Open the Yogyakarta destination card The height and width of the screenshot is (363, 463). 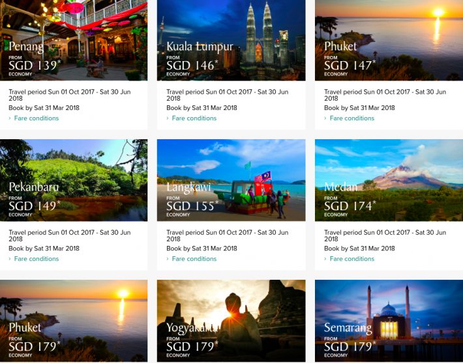[231, 321]
